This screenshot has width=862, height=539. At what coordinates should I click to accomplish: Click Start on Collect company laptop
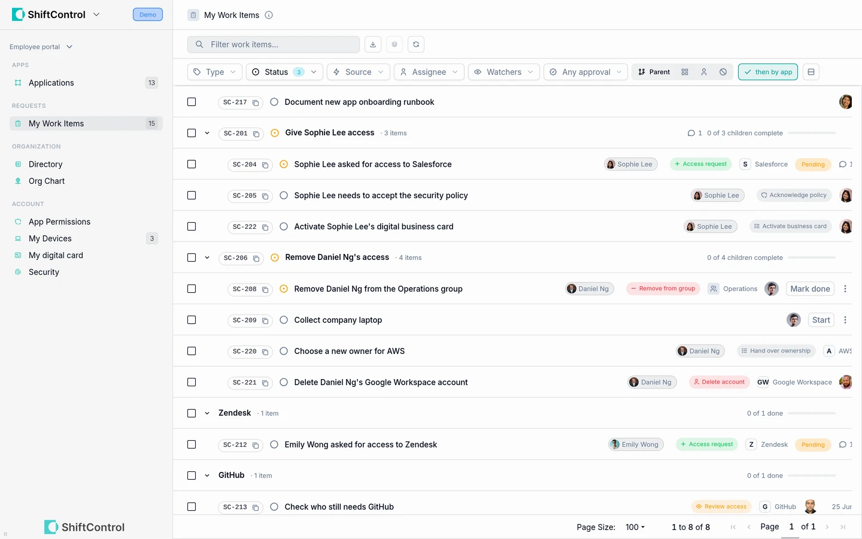(821, 320)
